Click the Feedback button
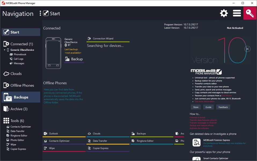Viewport: 257px width, 161px height. coord(223,107)
